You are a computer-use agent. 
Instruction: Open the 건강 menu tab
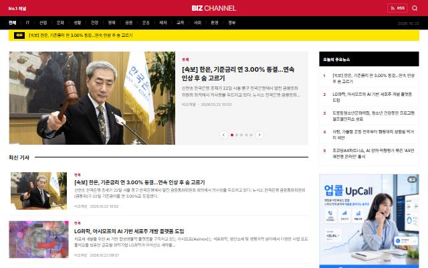click(x=94, y=23)
